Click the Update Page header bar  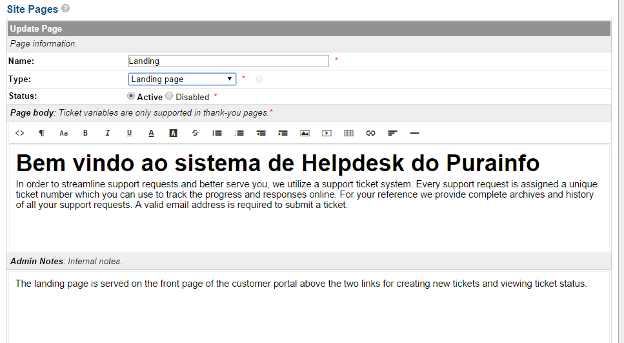[309, 28]
